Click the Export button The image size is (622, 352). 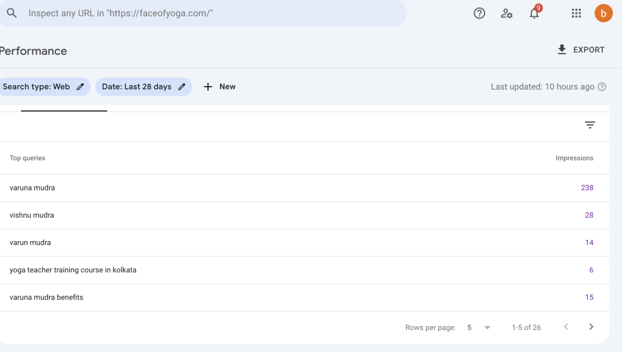(580, 50)
